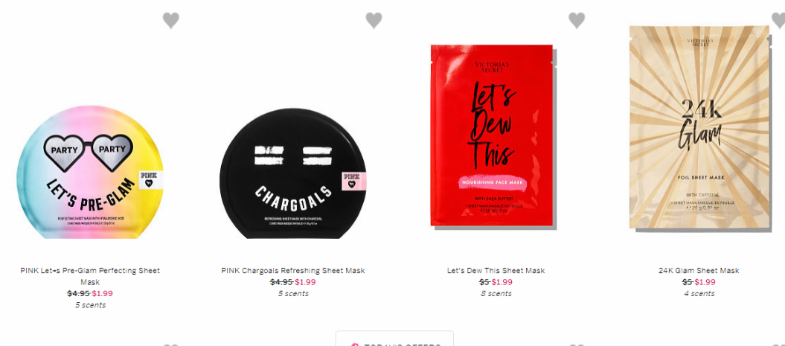View the gold 24K Glam foil mask image
This screenshot has height=346, width=785.
(x=699, y=128)
